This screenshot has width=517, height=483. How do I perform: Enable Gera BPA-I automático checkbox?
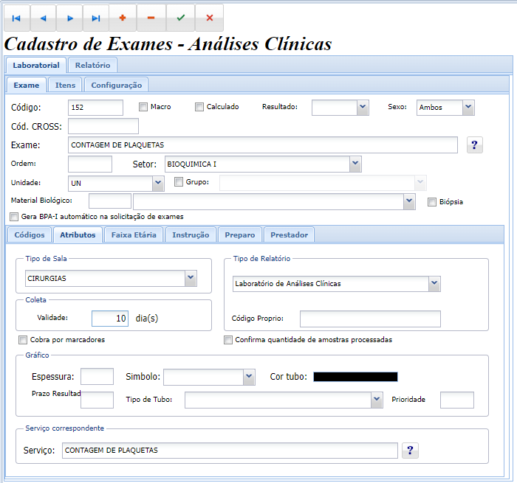pyautogui.click(x=14, y=217)
